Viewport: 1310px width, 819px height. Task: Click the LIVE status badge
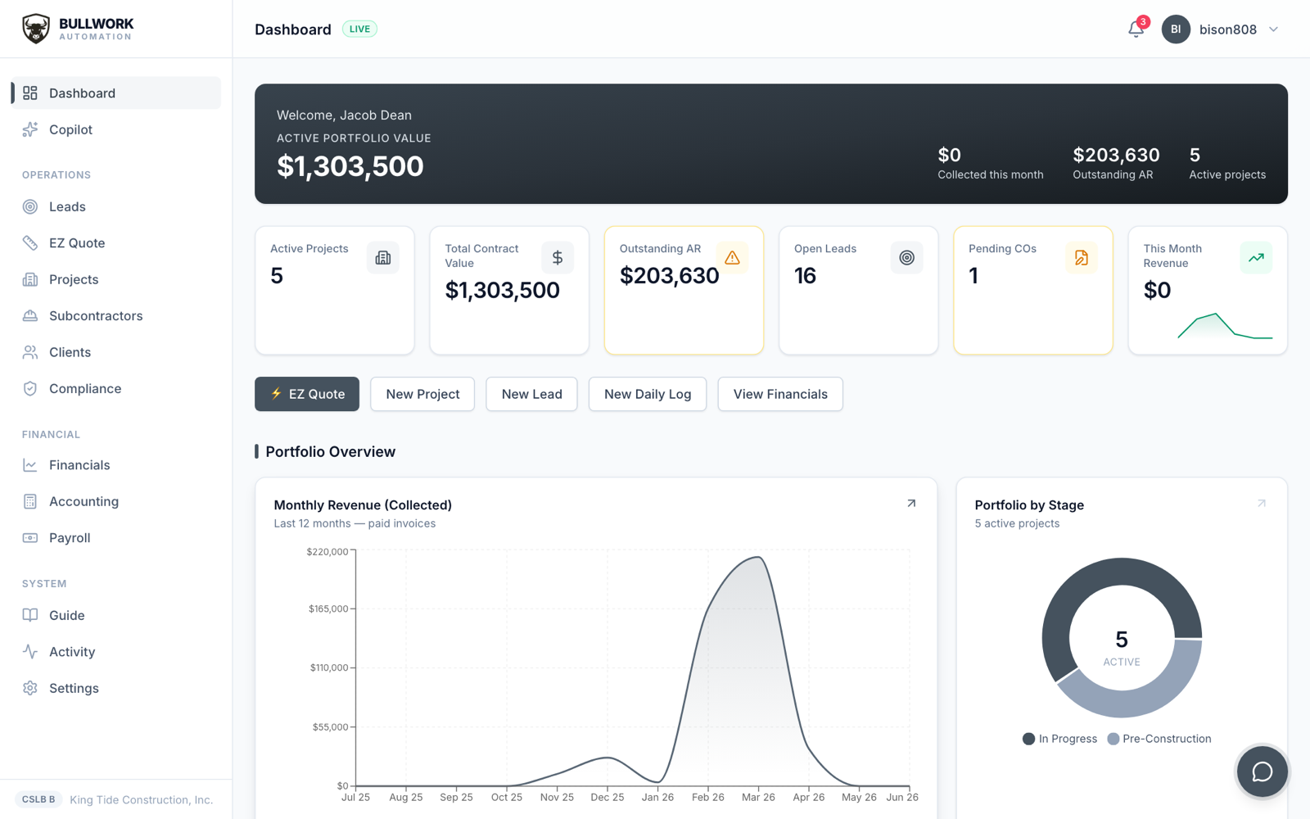click(359, 29)
